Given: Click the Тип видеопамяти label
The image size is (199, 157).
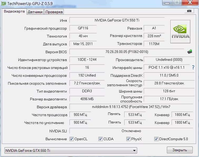Looking at the screenshot, I should (x=52, y=91).
